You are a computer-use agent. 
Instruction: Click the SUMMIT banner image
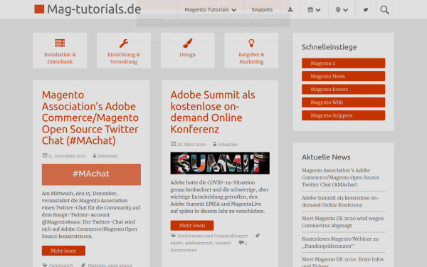point(220,163)
